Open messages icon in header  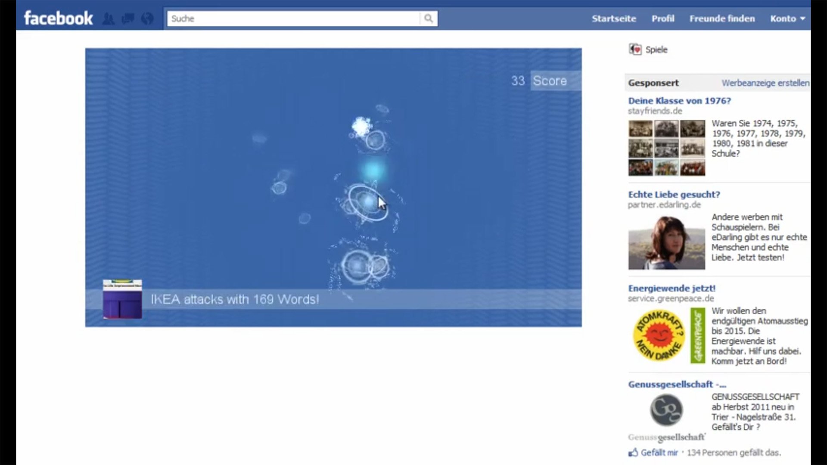pyautogui.click(x=128, y=19)
